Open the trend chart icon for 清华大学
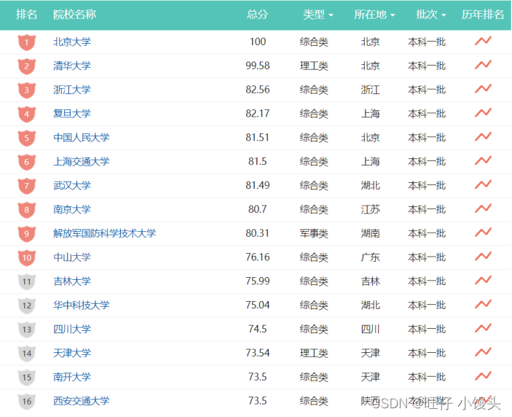 483,65
